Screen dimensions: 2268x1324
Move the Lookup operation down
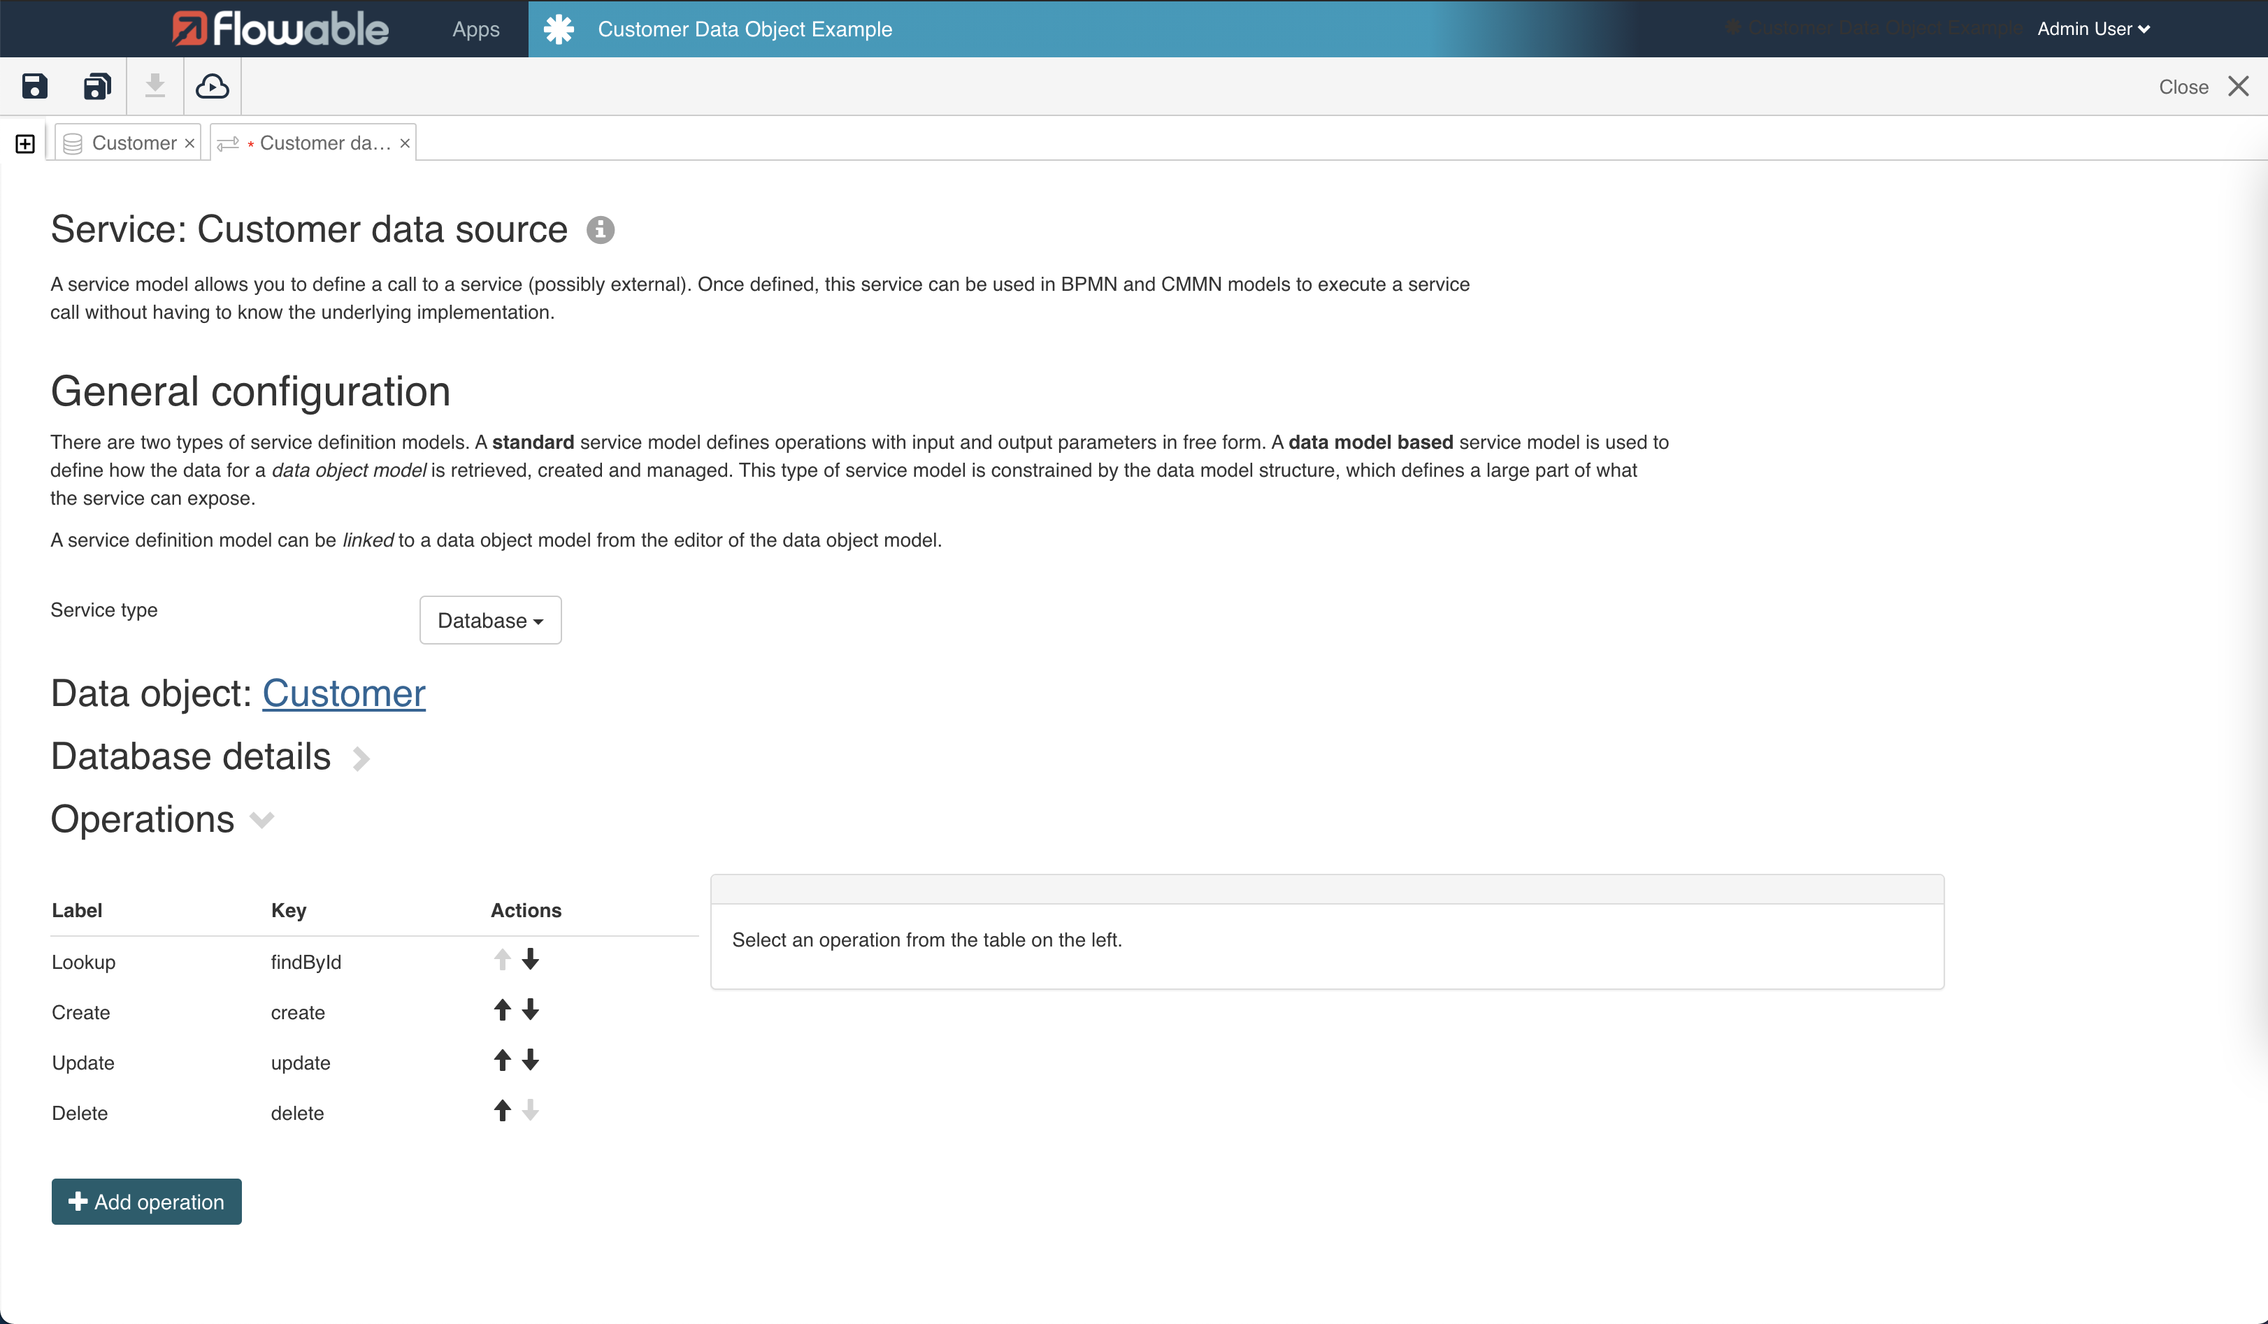tap(530, 960)
